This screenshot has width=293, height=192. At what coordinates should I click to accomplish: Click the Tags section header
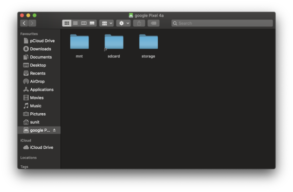tap(24, 167)
